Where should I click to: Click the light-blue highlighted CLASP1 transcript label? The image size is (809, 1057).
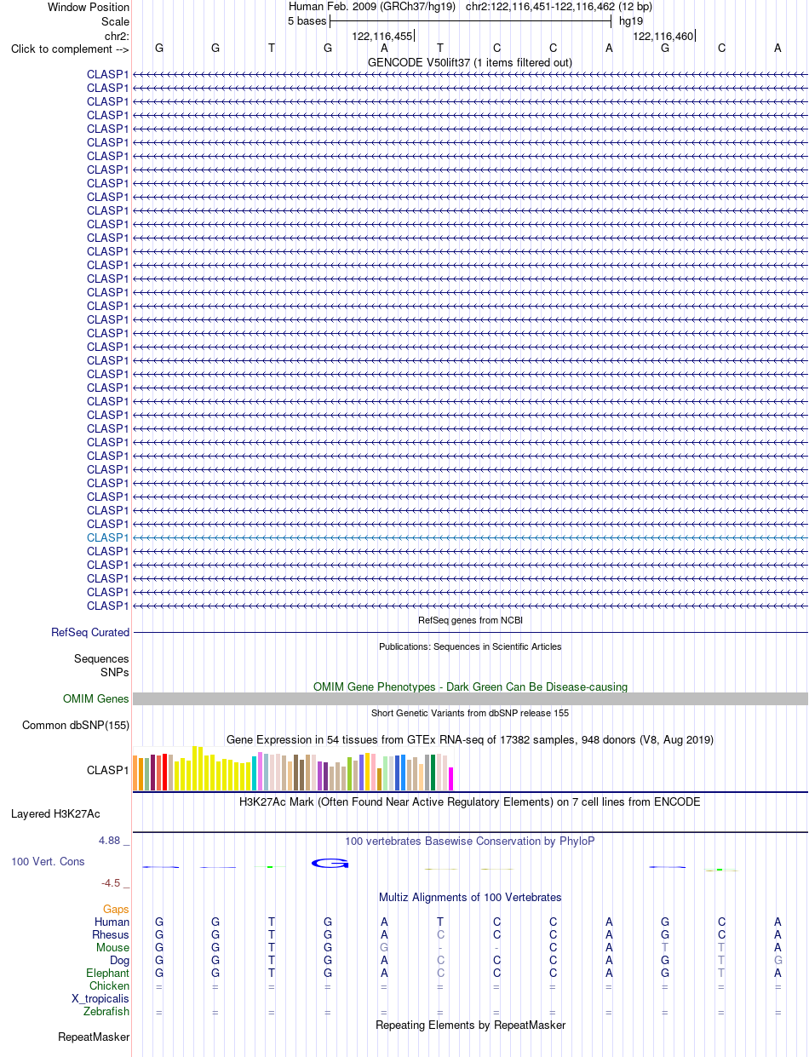pyautogui.click(x=108, y=537)
